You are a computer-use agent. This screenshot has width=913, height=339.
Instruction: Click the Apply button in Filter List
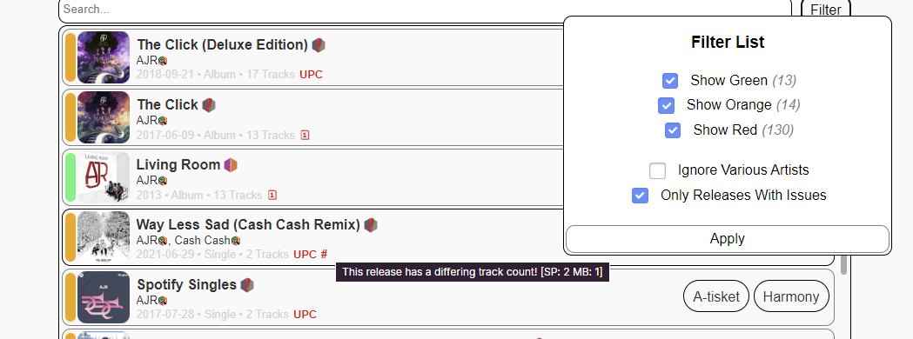pyautogui.click(x=728, y=239)
